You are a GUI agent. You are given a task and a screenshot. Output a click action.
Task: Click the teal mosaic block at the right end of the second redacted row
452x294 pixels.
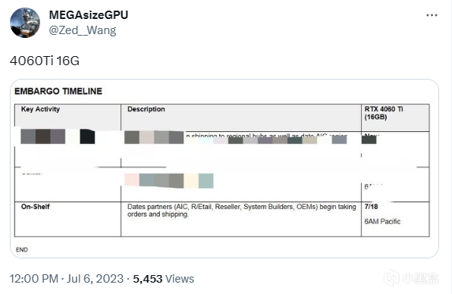click(x=206, y=181)
